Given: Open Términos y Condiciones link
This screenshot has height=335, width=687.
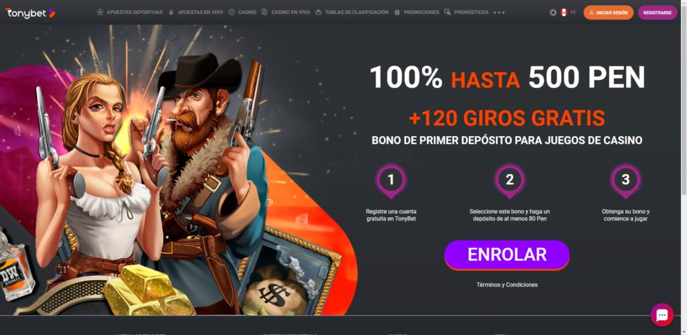Looking at the screenshot, I should [507, 285].
